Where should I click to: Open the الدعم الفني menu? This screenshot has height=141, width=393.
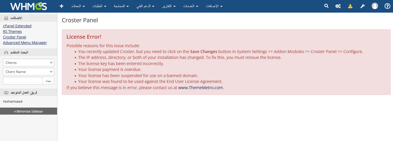(x=145, y=6)
